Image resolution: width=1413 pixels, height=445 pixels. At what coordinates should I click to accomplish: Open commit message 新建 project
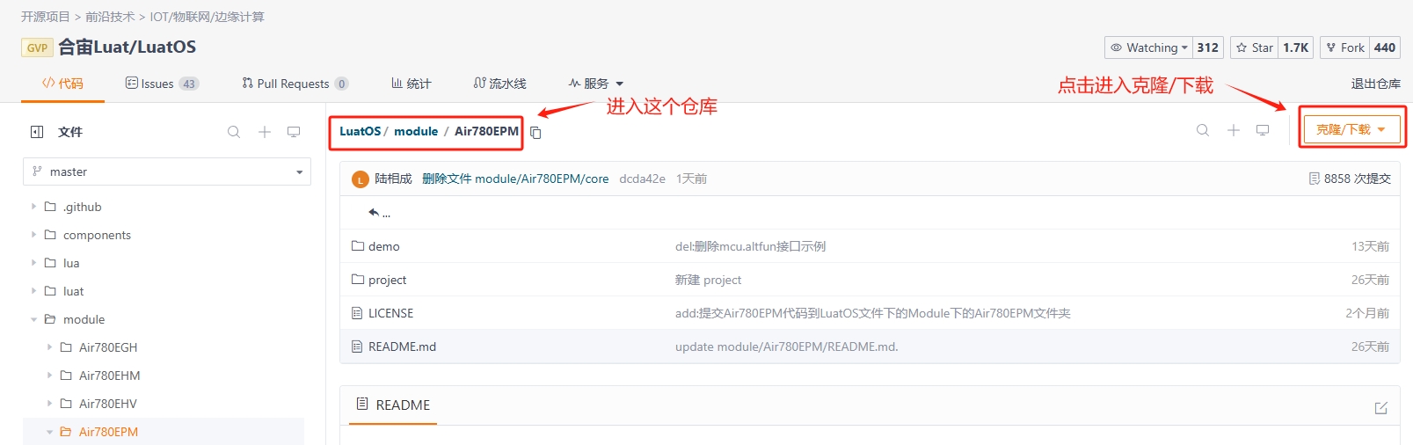pos(708,280)
